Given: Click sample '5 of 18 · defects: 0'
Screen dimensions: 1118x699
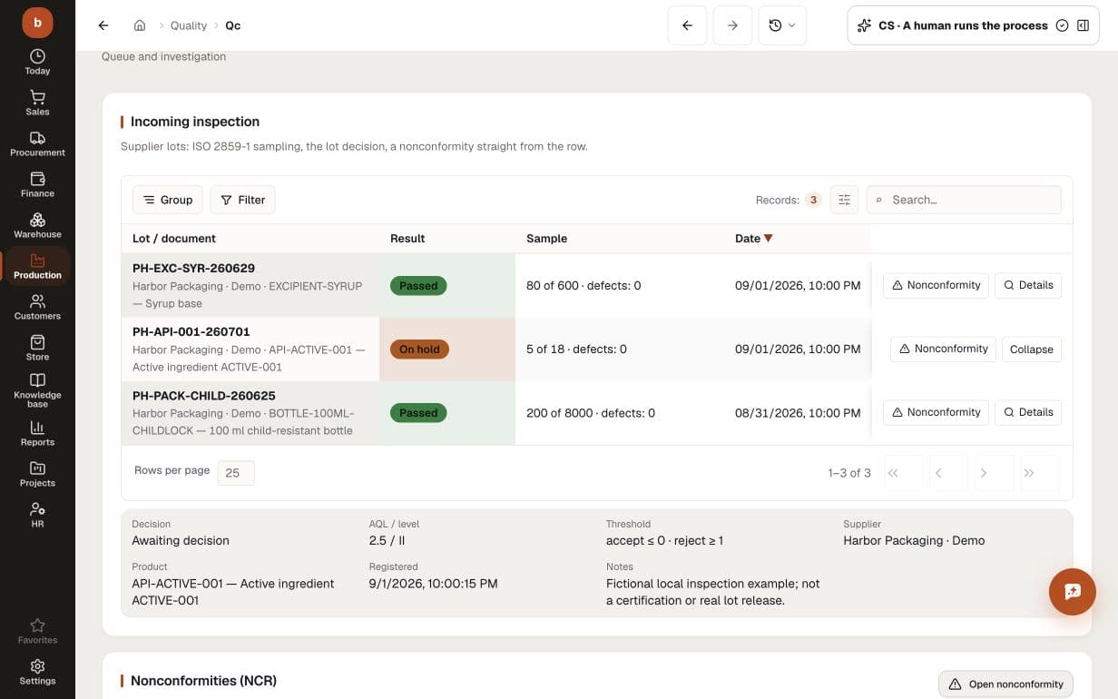Looking at the screenshot, I should (x=576, y=349).
